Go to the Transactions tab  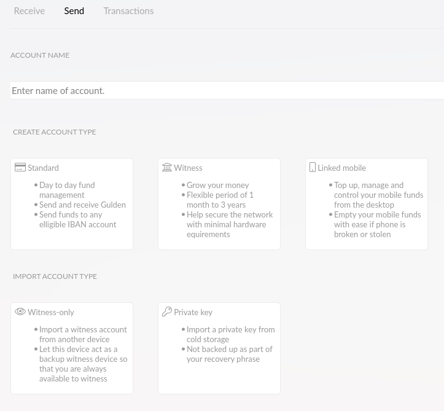coord(128,11)
